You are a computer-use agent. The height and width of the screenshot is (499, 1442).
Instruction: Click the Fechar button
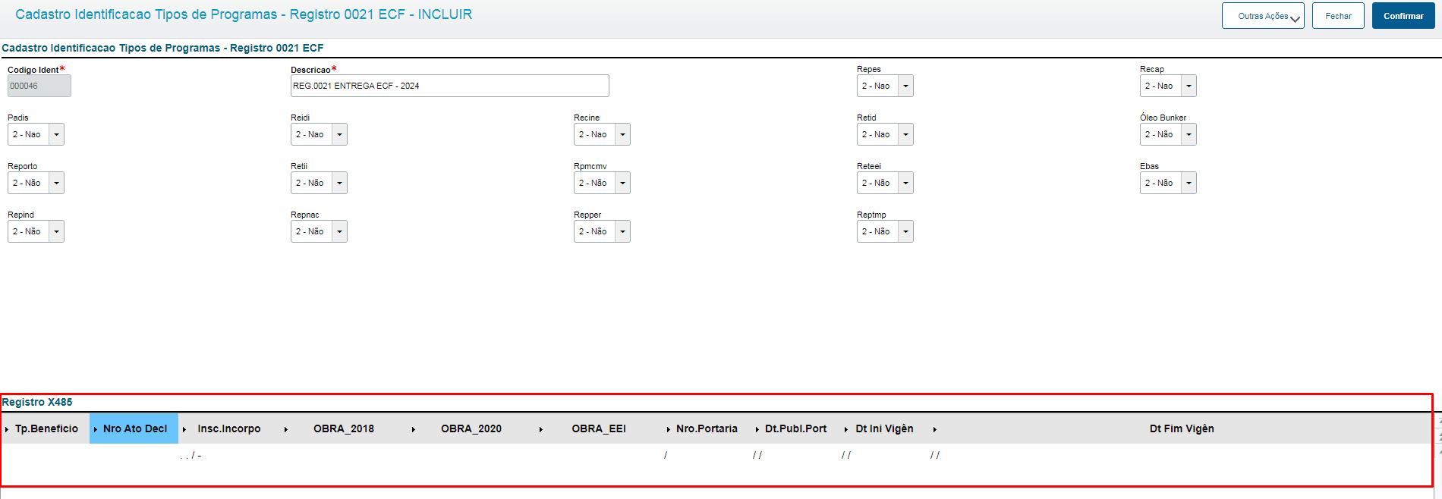pos(1338,16)
